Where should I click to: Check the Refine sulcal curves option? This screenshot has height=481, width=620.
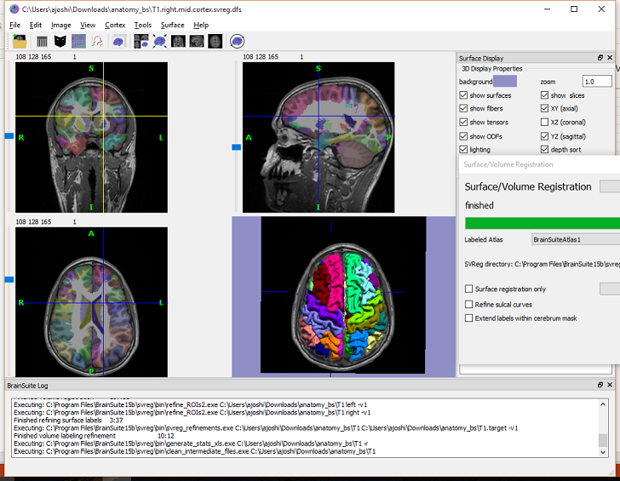468,304
